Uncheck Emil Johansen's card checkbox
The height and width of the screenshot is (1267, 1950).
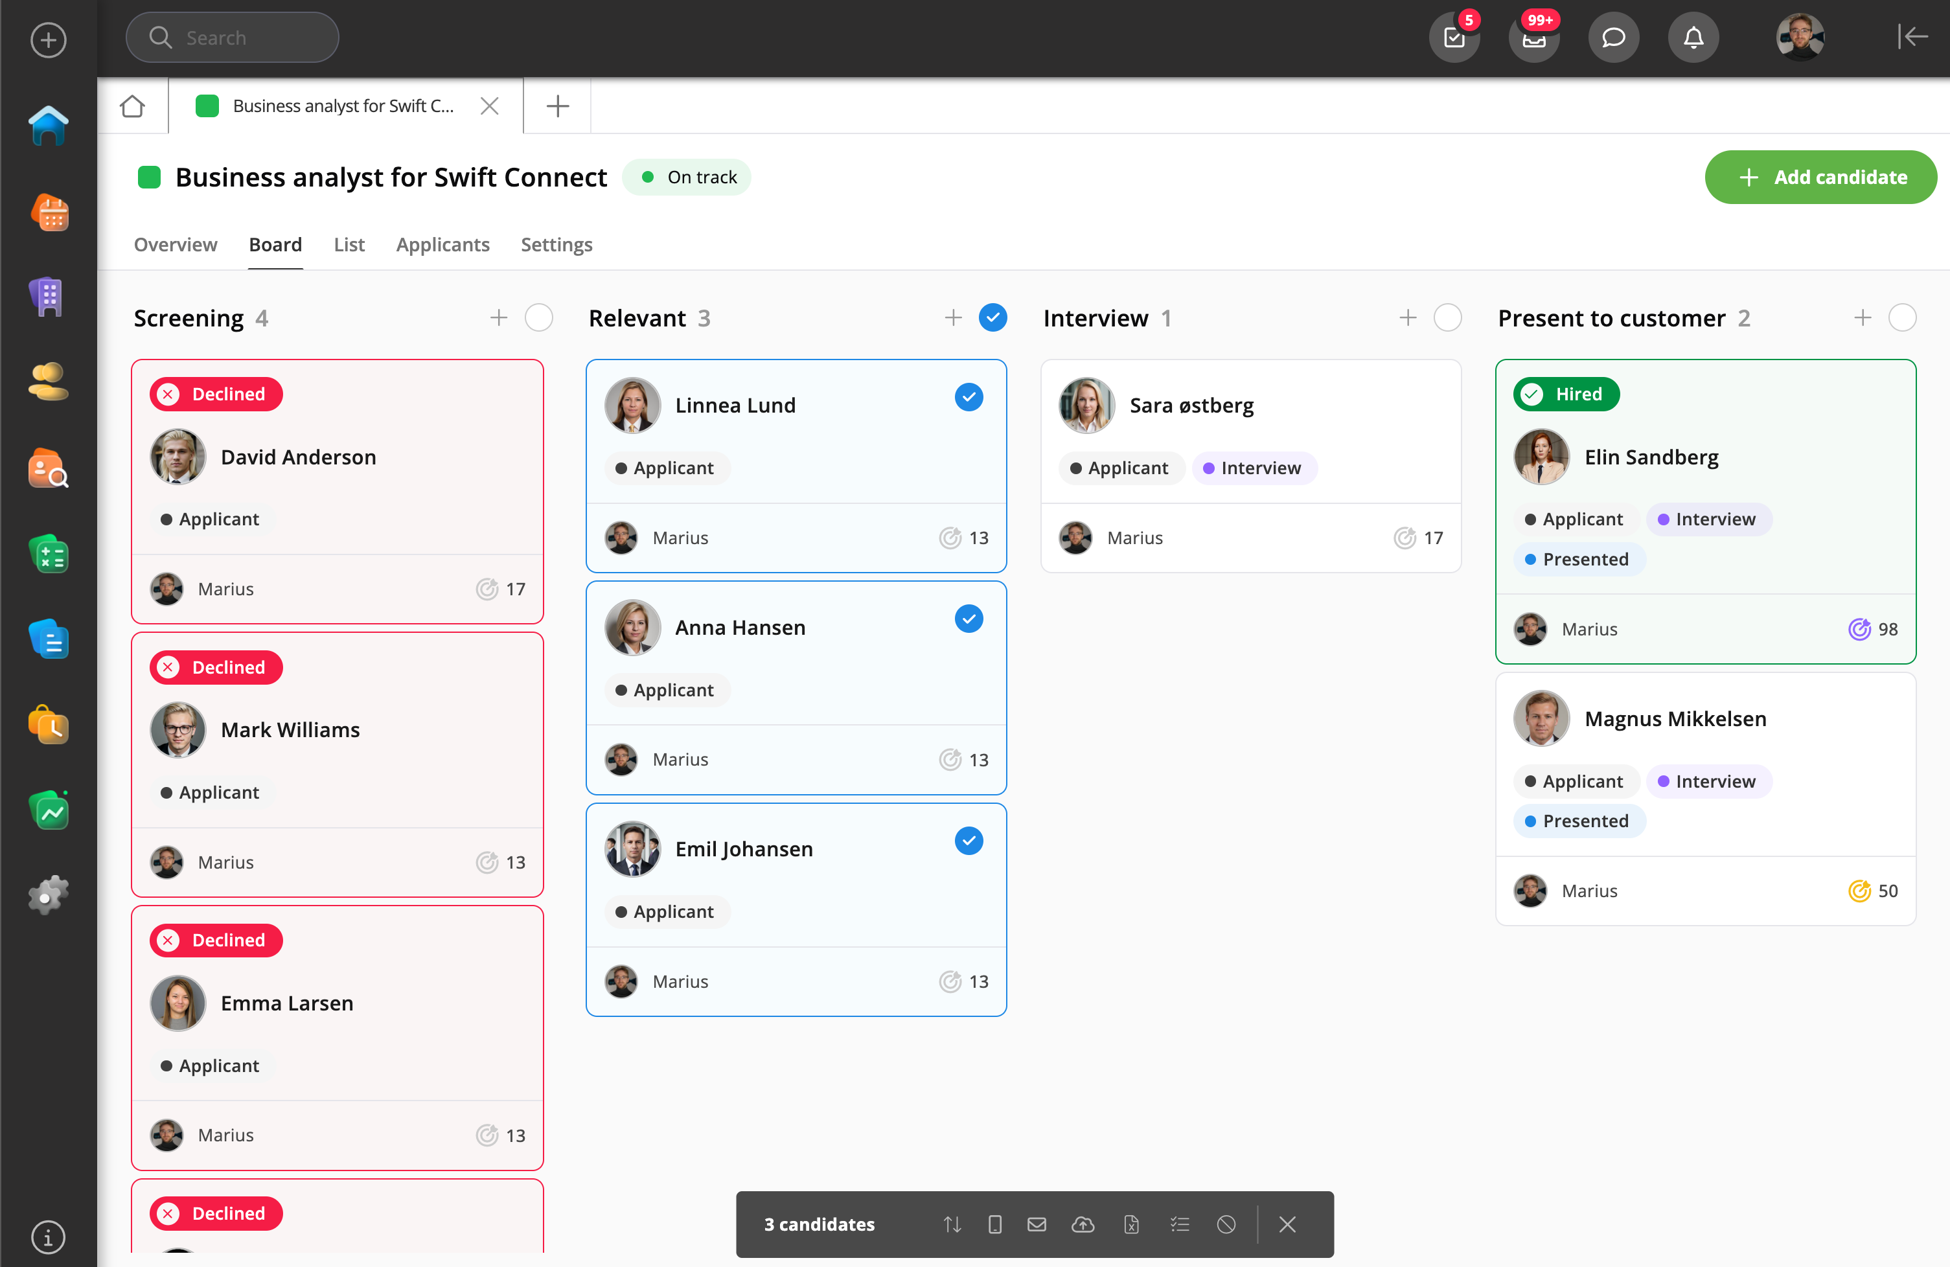pos(969,841)
